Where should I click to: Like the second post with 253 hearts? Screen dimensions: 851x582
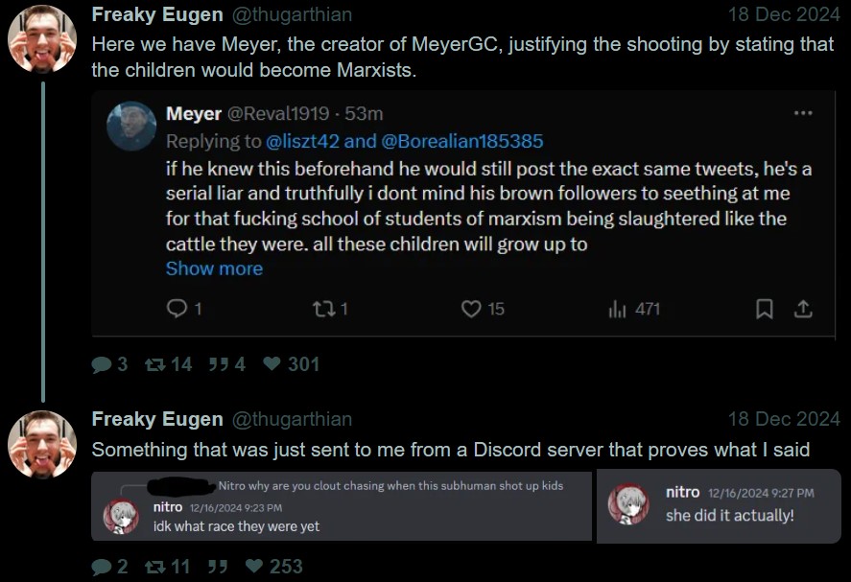(254, 567)
